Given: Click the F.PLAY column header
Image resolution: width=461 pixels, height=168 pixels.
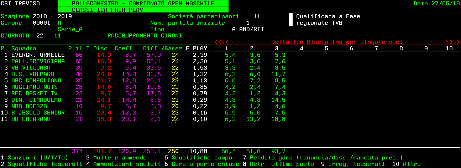Looking at the screenshot, I should [x=196, y=49].
